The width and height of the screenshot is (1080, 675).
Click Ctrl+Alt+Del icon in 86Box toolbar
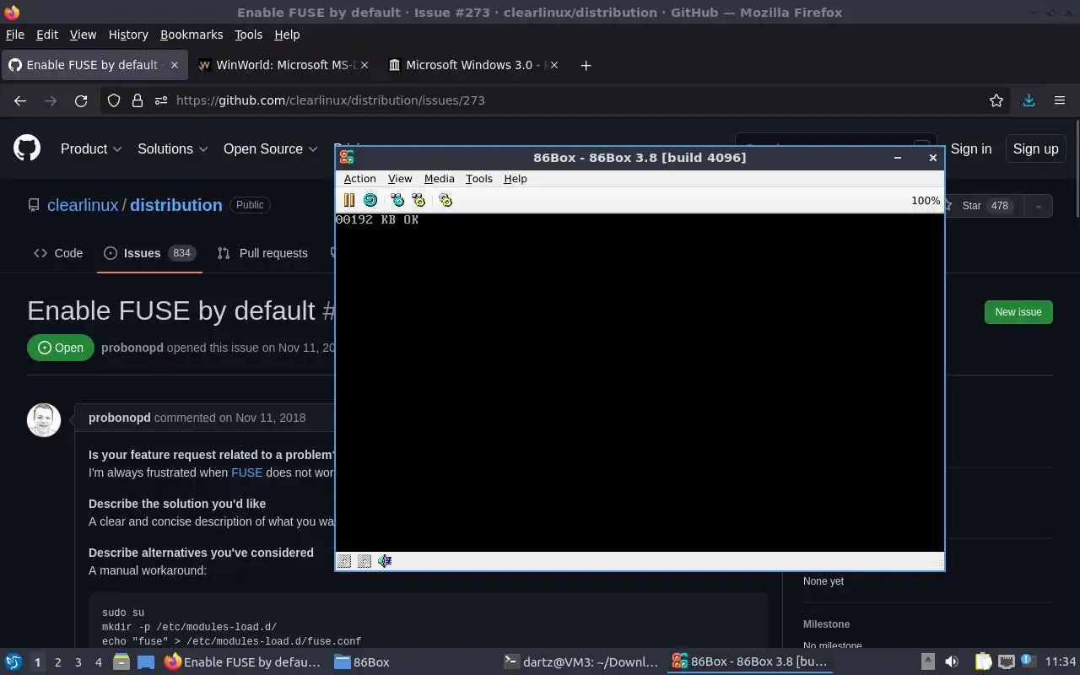click(x=397, y=200)
